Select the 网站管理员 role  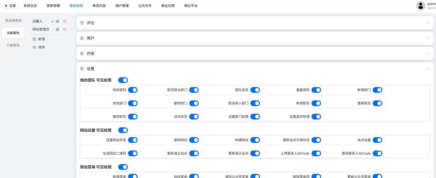point(41,30)
